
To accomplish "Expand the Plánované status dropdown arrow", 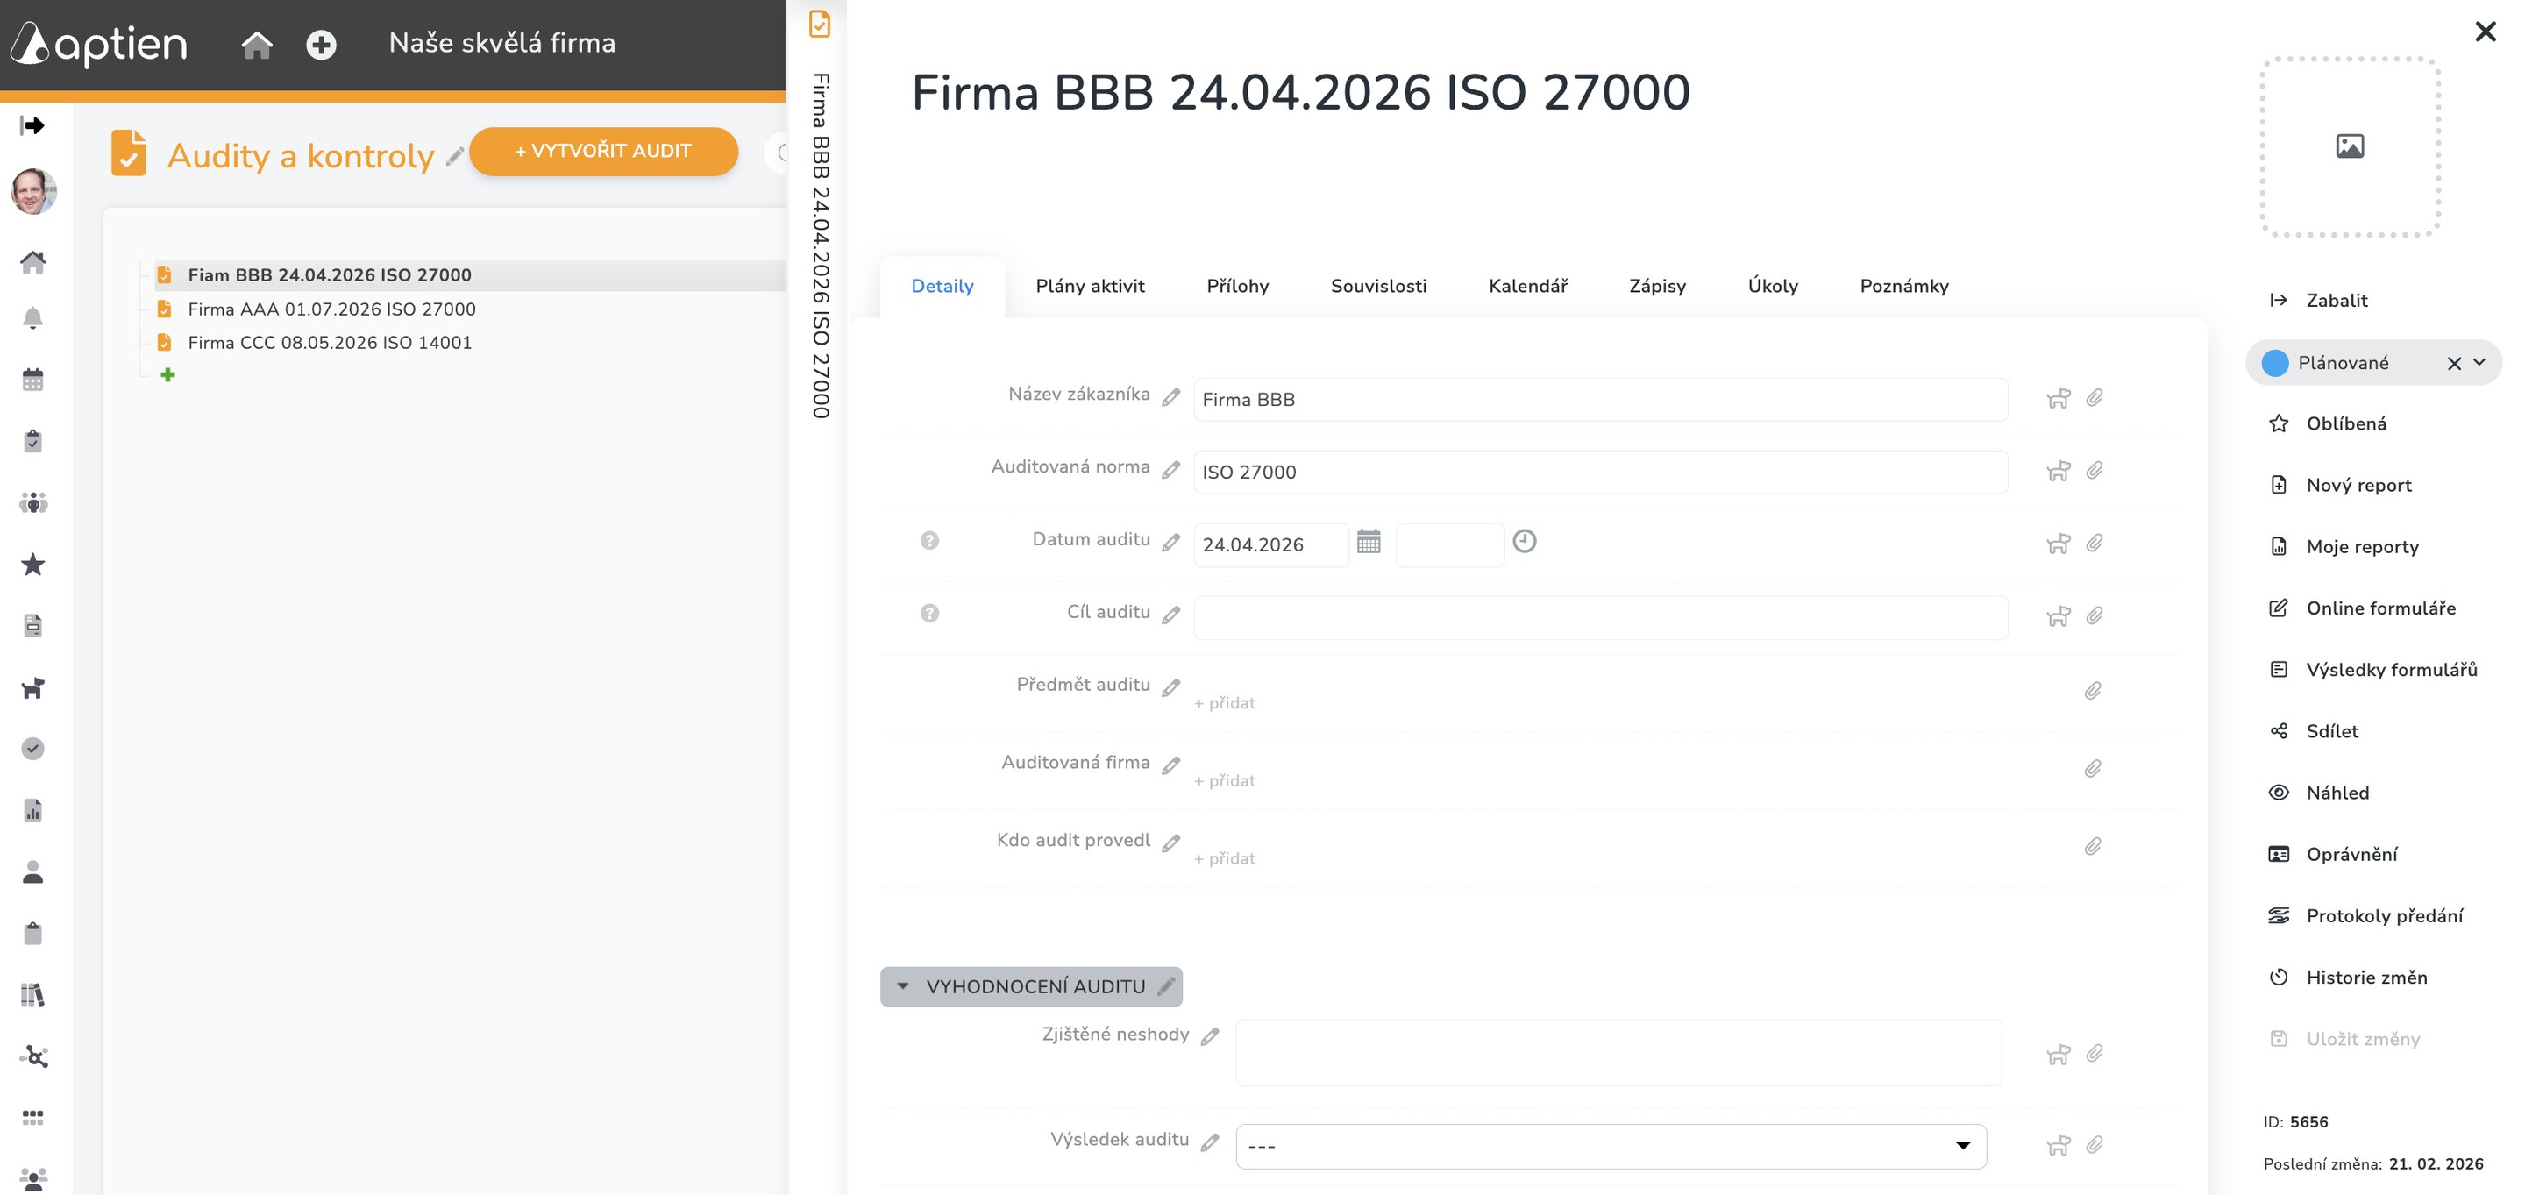I will point(2479,362).
